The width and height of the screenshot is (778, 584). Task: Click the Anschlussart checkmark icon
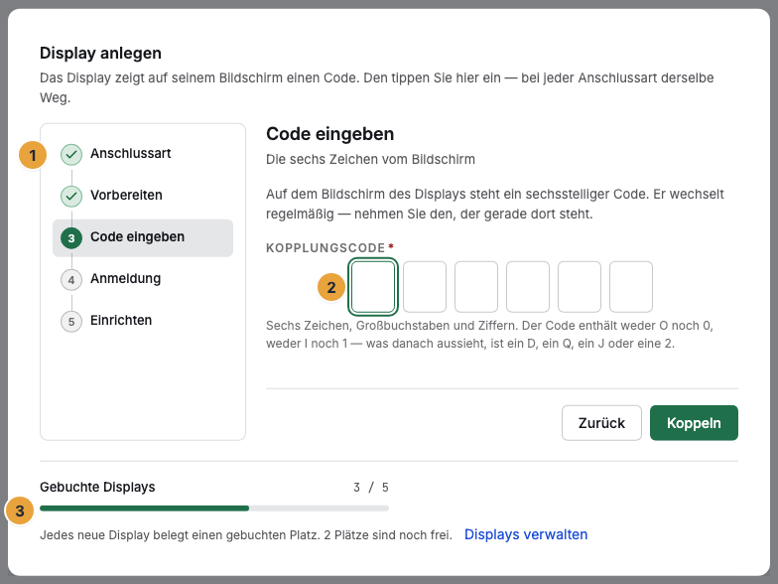coord(71,155)
